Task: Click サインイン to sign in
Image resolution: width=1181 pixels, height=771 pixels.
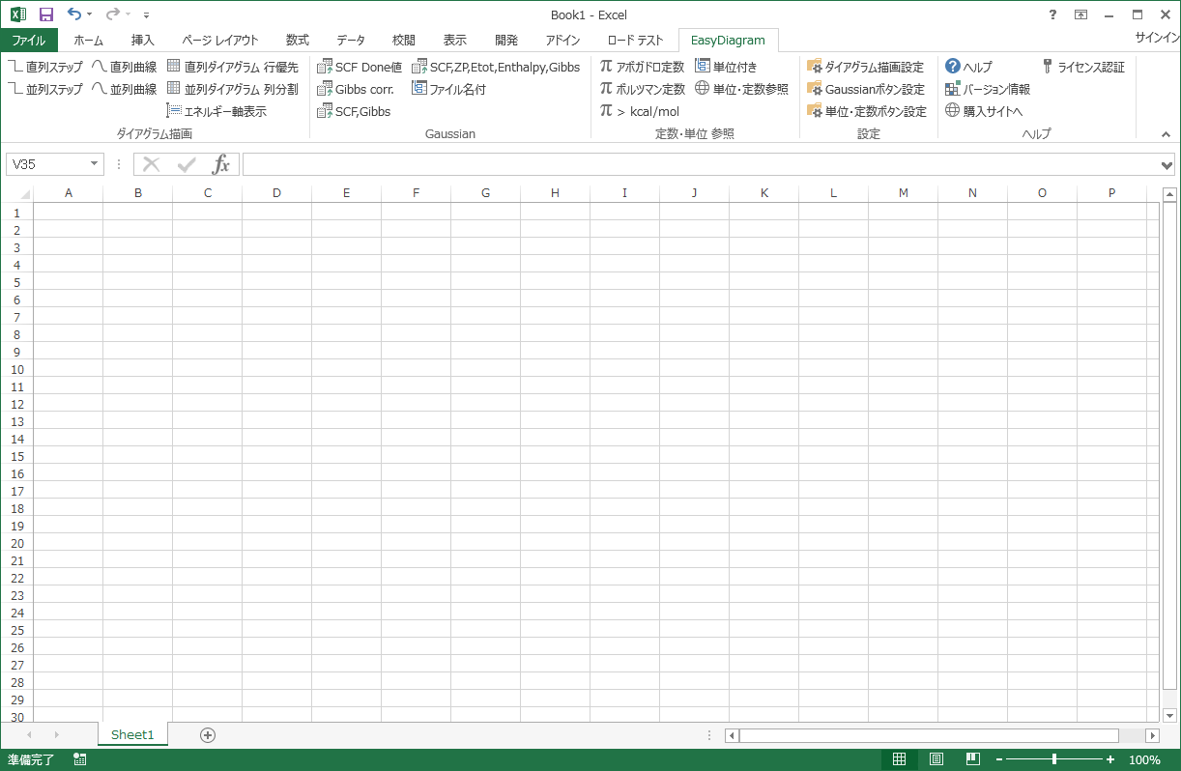Action: (x=1158, y=38)
